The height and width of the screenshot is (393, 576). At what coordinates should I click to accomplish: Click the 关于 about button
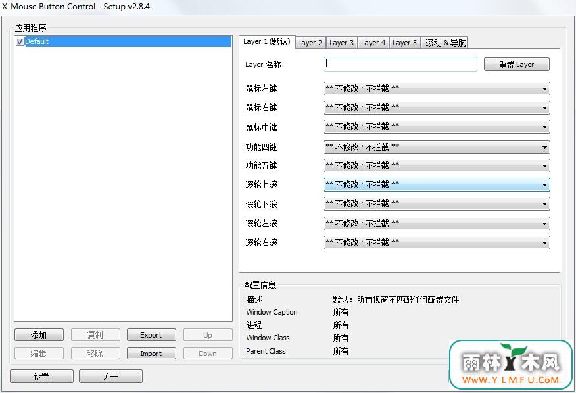(110, 377)
